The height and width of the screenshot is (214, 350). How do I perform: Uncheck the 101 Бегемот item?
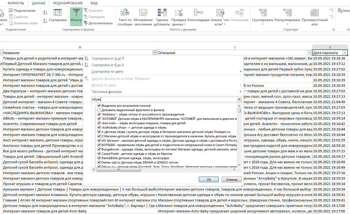click(99, 140)
